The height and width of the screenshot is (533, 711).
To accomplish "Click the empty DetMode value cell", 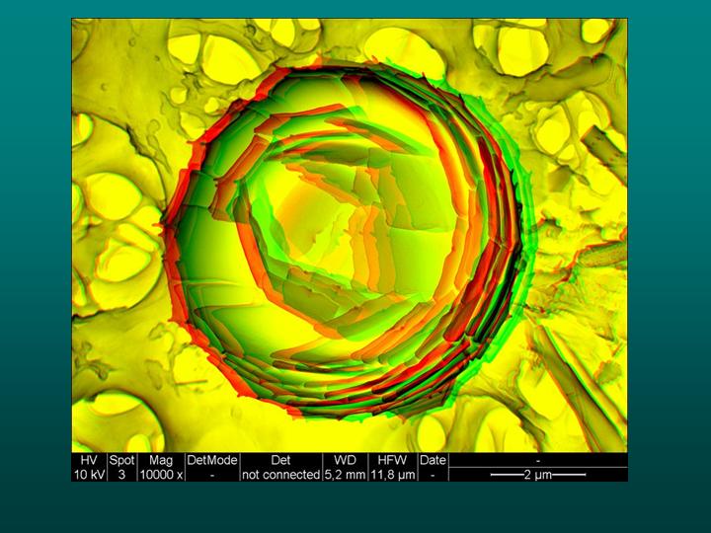I will click(x=212, y=475).
